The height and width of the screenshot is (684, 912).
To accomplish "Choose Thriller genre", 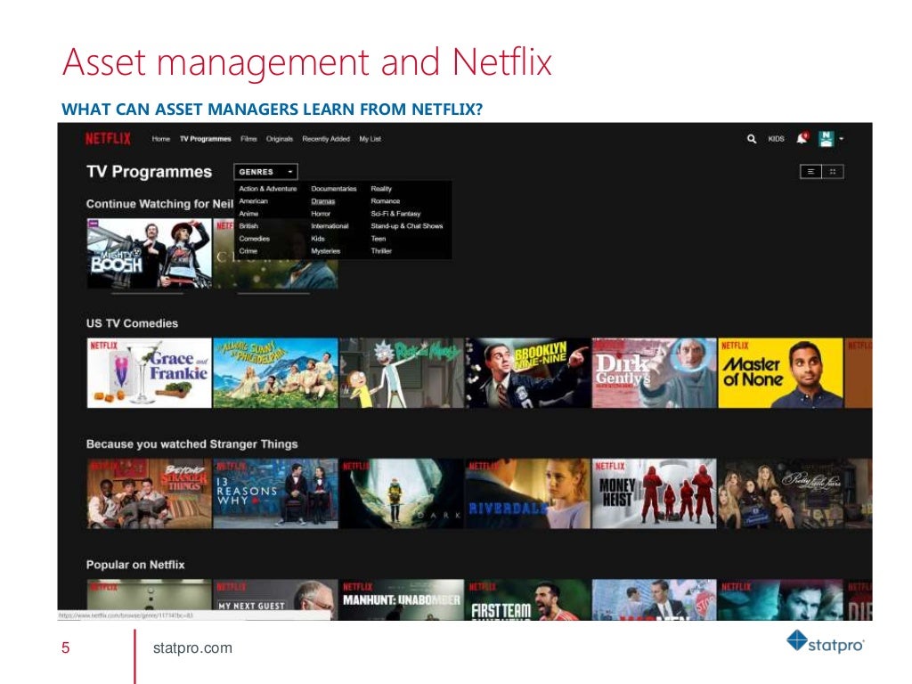I will (x=381, y=251).
